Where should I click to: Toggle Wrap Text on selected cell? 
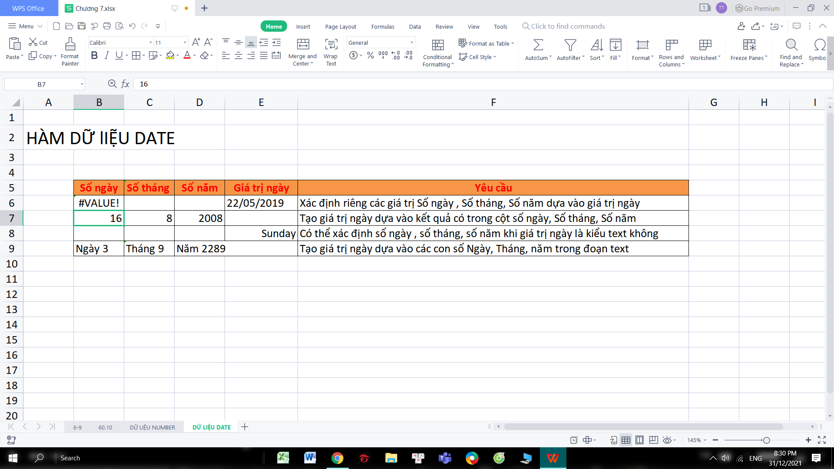(x=331, y=44)
